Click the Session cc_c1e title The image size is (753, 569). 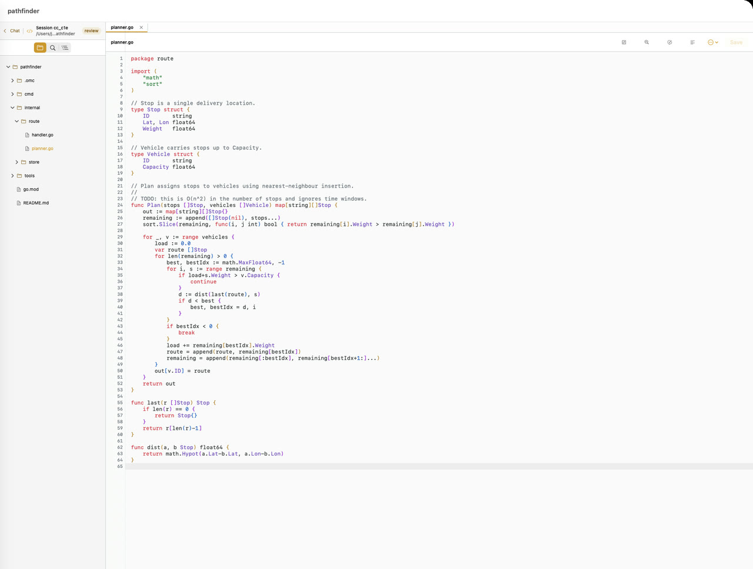(x=52, y=28)
